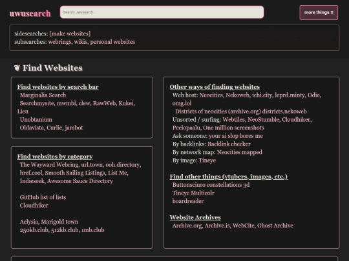
Task: Visit Indieseek directory
Action: tap(32, 181)
